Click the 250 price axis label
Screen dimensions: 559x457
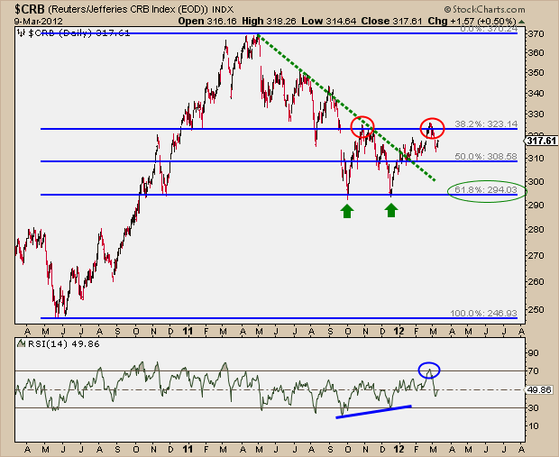point(536,309)
